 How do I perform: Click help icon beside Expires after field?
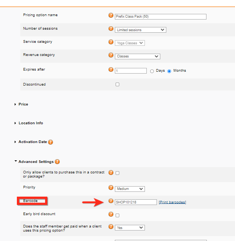pos(111,69)
